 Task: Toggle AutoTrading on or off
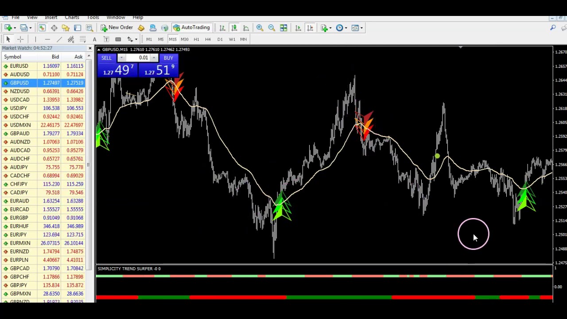point(191,28)
